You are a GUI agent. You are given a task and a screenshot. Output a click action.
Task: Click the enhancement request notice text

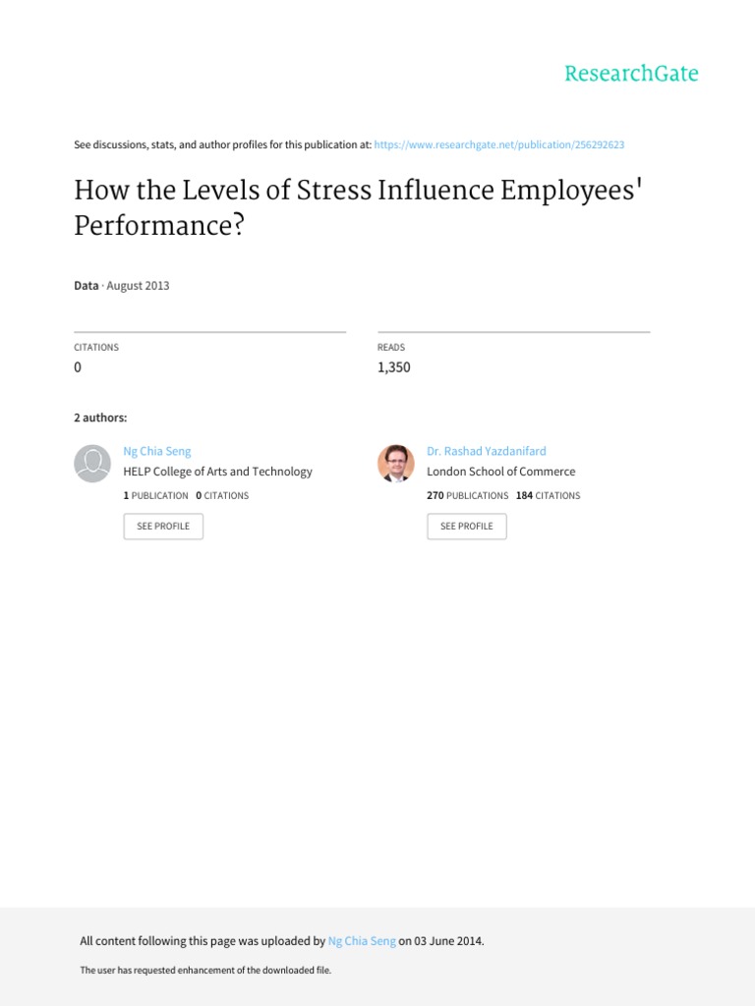[205, 971]
